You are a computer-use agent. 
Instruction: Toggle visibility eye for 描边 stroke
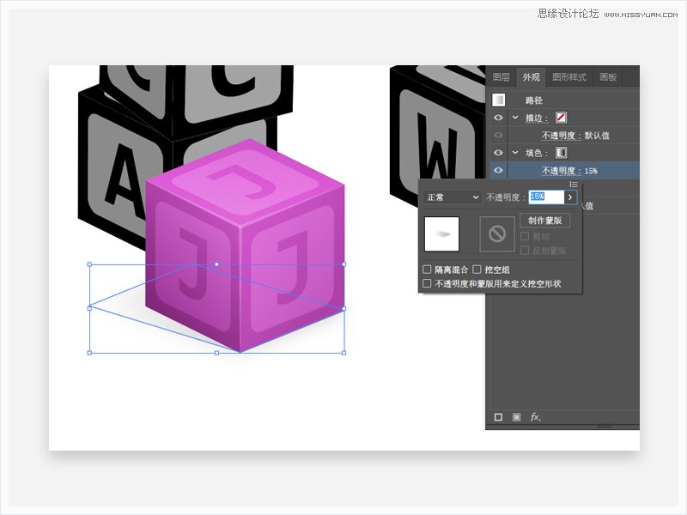[498, 118]
